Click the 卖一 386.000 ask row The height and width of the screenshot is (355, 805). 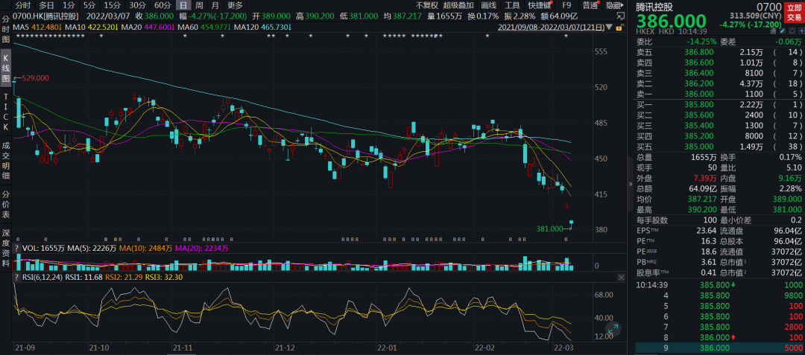pyautogui.click(x=719, y=95)
